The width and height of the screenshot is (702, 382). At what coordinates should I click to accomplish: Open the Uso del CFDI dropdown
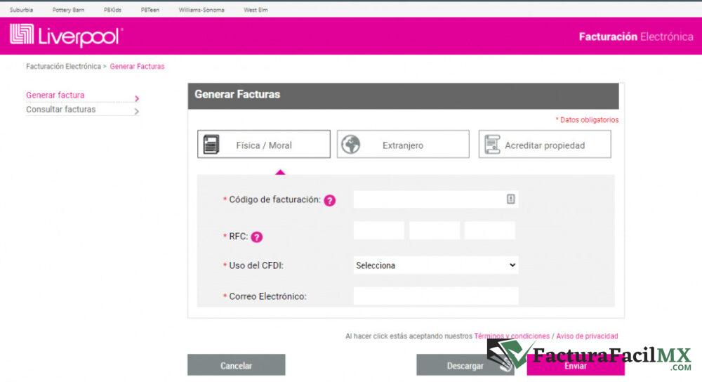(436, 265)
